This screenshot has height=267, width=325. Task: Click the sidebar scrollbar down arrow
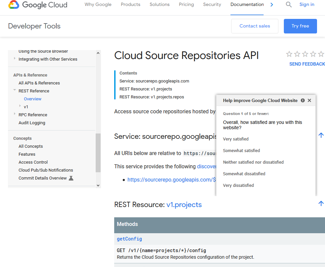98,186
